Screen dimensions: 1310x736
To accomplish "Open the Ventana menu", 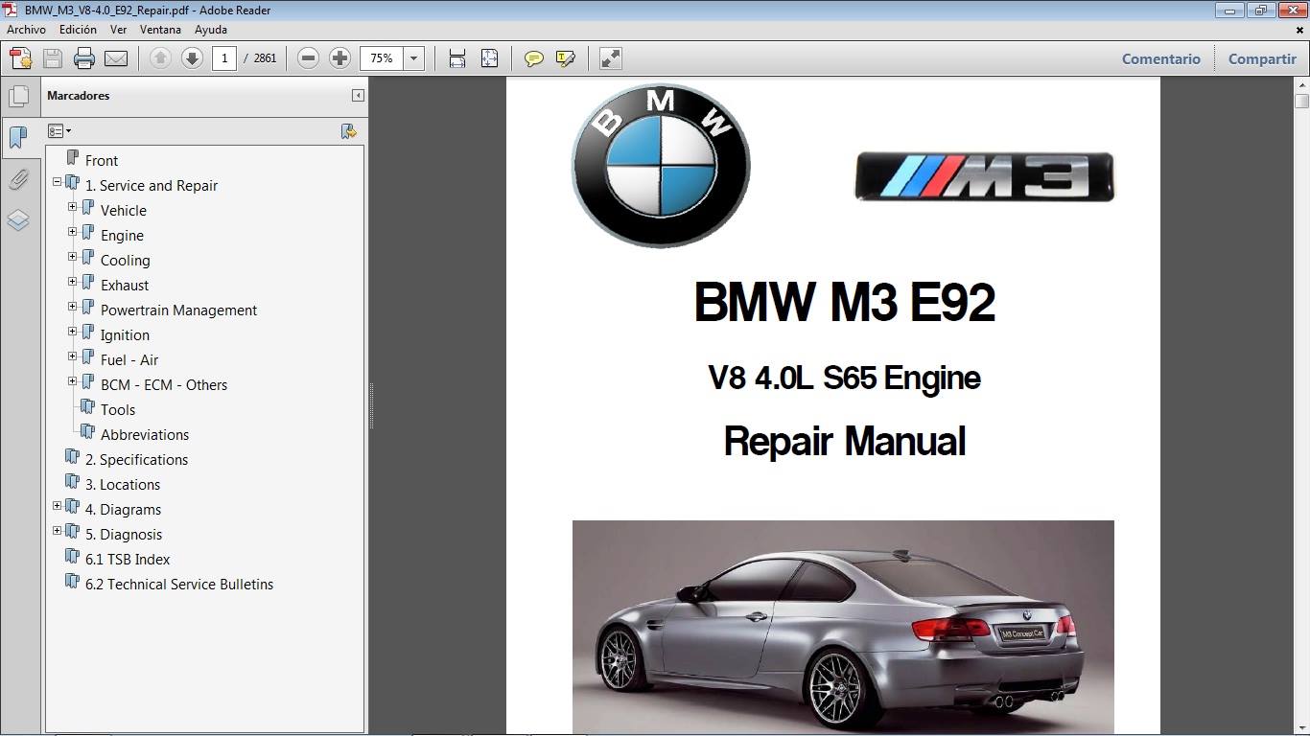I will [160, 30].
